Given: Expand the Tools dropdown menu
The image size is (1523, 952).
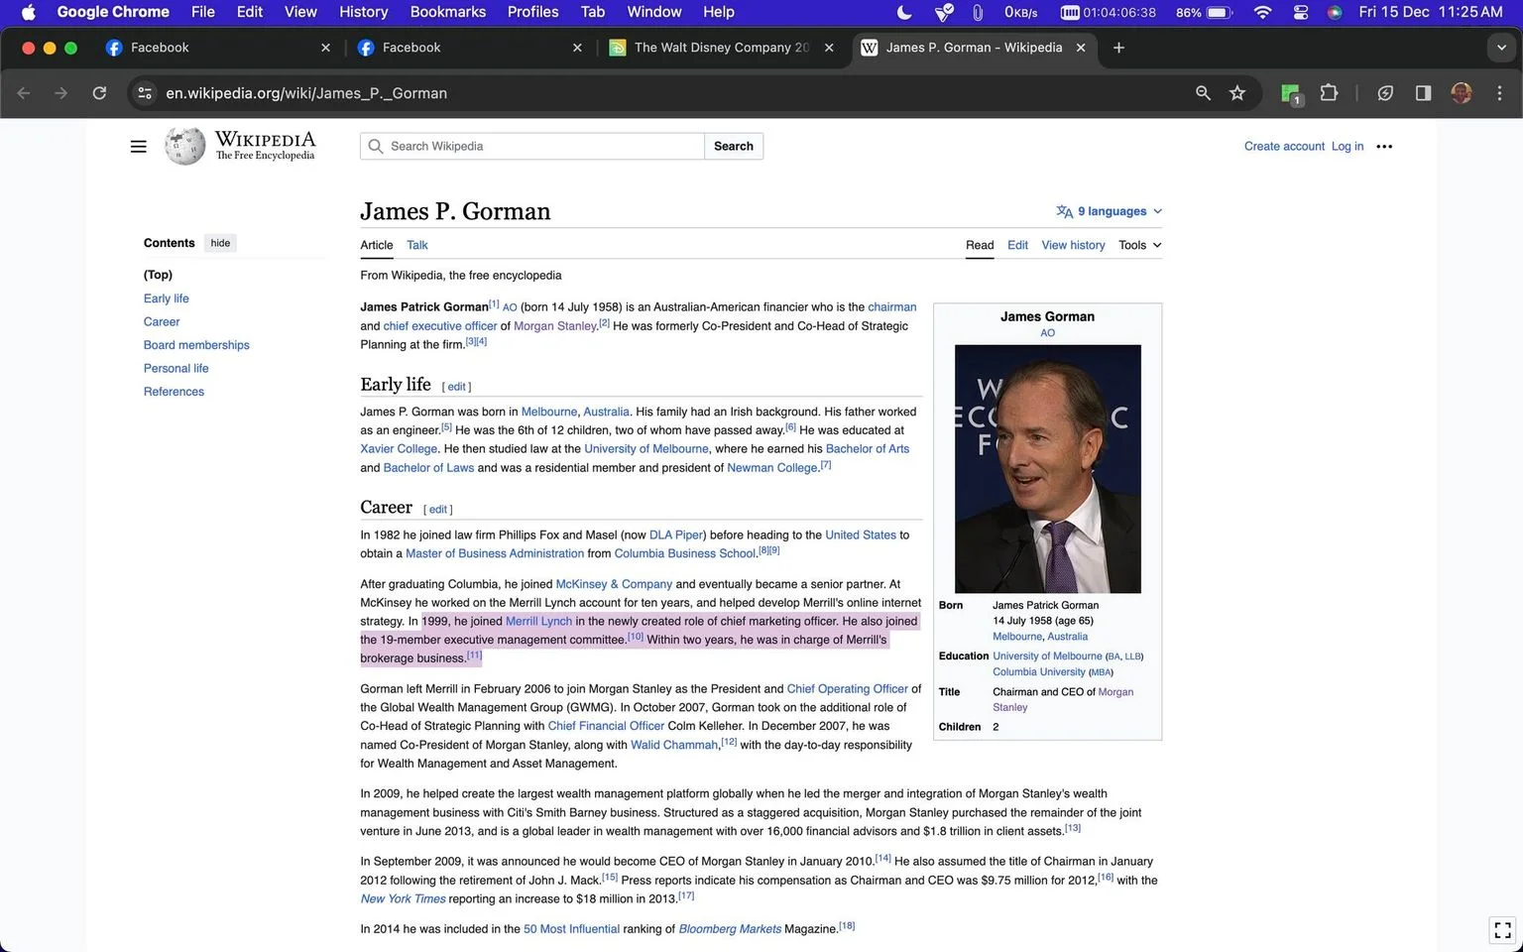Looking at the screenshot, I should click(x=1140, y=245).
